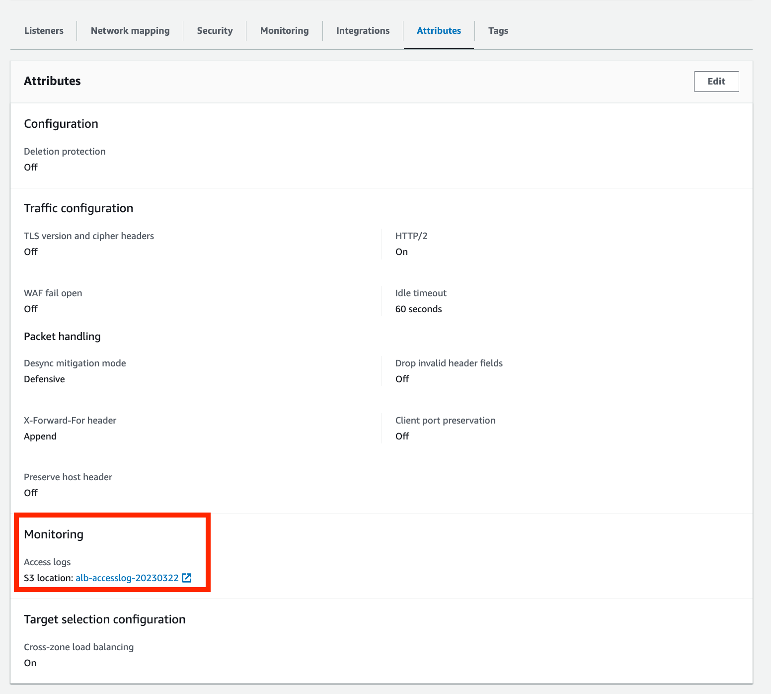Select the Attributes tab
This screenshot has width=771, height=694.
pos(439,30)
